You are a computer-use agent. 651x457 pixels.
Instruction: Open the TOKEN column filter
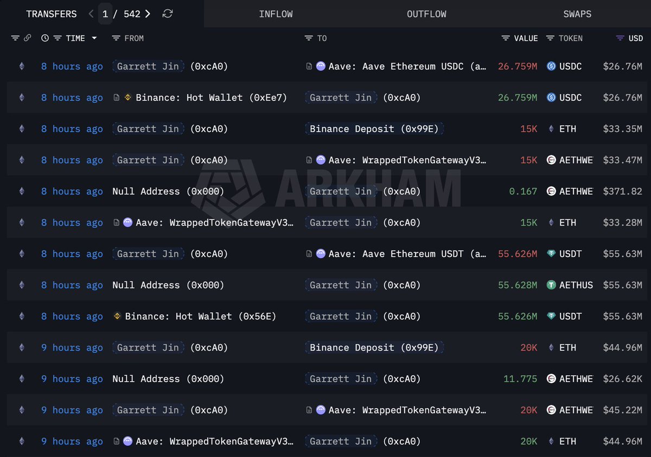coord(550,38)
